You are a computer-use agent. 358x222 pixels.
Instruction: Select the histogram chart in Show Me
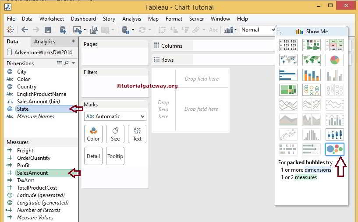312,134
